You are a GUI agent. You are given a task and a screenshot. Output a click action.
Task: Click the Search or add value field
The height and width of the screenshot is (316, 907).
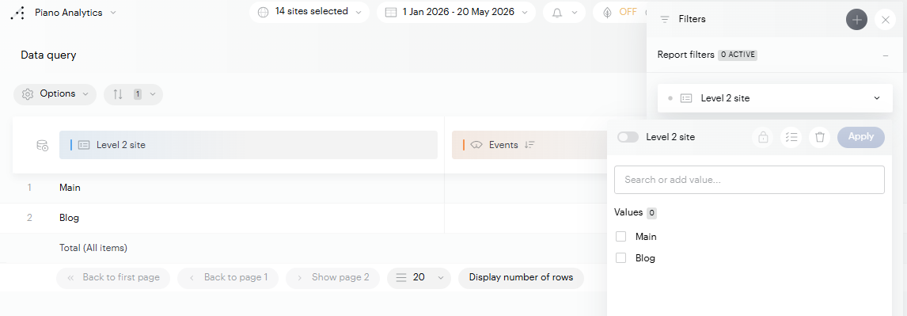[x=749, y=180]
